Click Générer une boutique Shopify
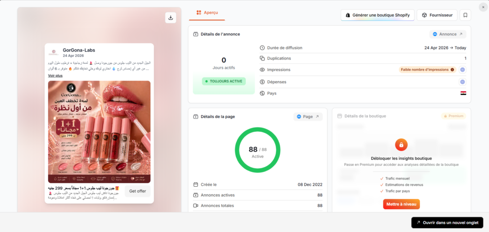 coord(377,15)
